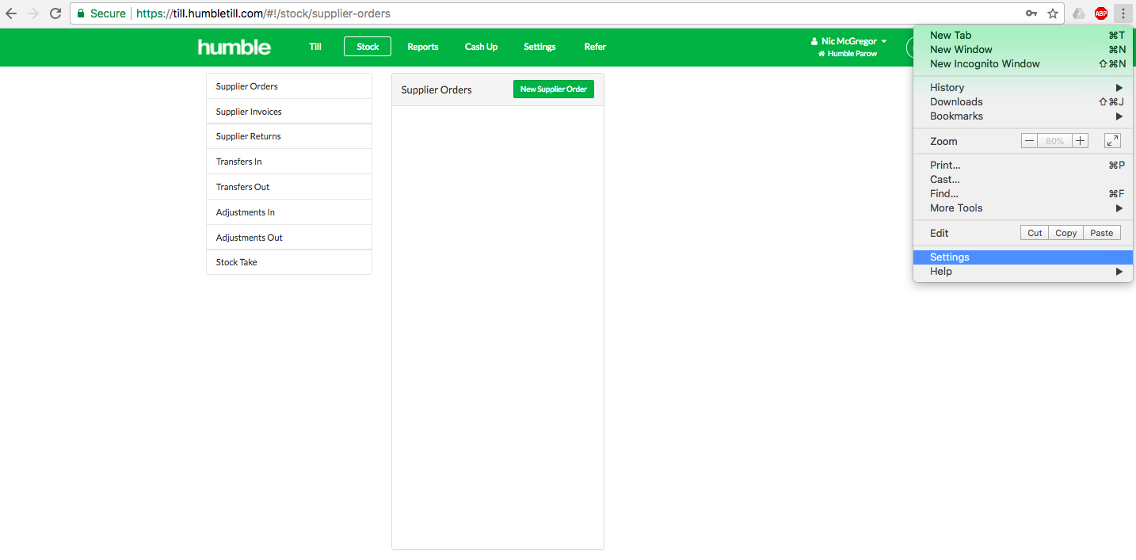Open the Refer tab
Image resolution: width=1136 pixels, height=560 pixels.
[595, 47]
